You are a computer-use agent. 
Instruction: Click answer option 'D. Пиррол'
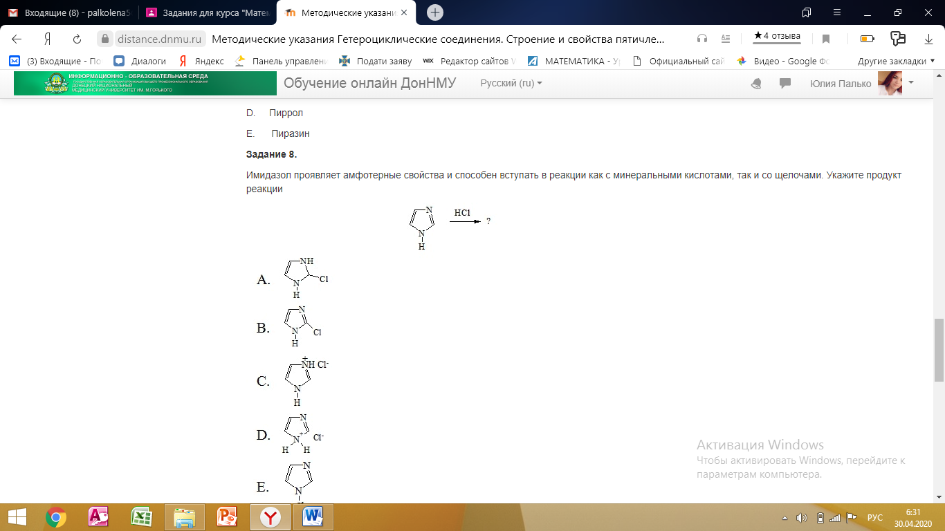point(275,113)
